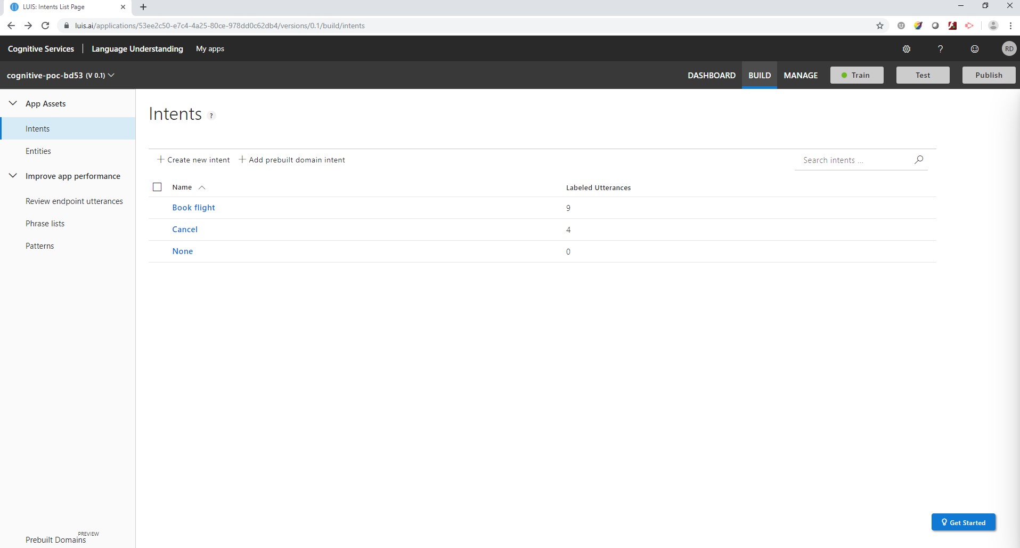This screenshot has height=548, width=1020.
Task: Switch to the MANAGE tab
Action: point(800,75)
